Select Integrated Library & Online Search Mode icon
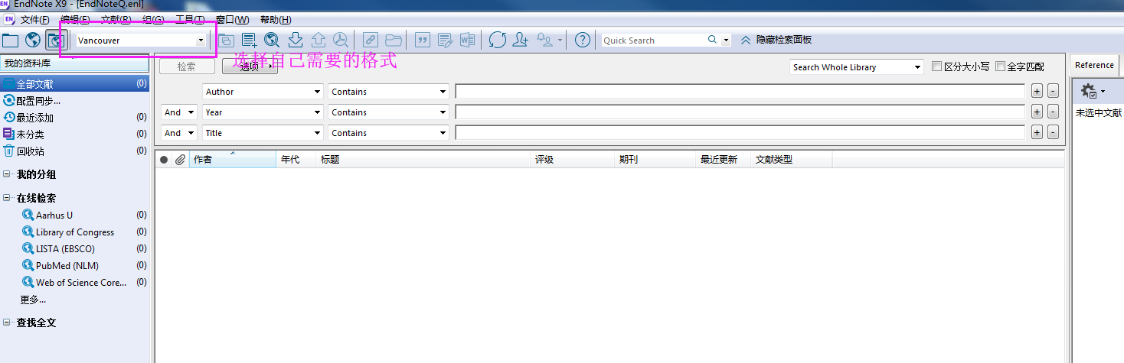Screen dimensions: 1124x363 pyautogui.click(x=56, y=40)
